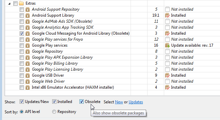This screenshot has width=220, height=120.
Task: Click the package icon for Google Play services for Froyo
Action: [x=28, y=40]
